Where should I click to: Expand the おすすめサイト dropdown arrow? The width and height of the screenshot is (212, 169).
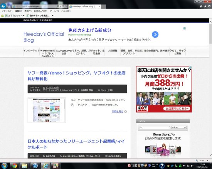[x=24, y=16]
